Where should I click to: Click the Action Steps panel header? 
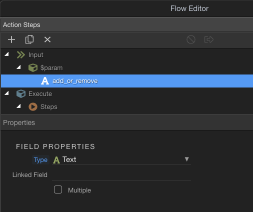(127, 25)
